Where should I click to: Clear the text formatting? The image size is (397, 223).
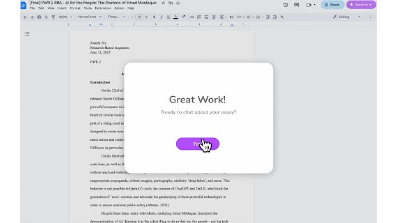(x=282, y=17)
